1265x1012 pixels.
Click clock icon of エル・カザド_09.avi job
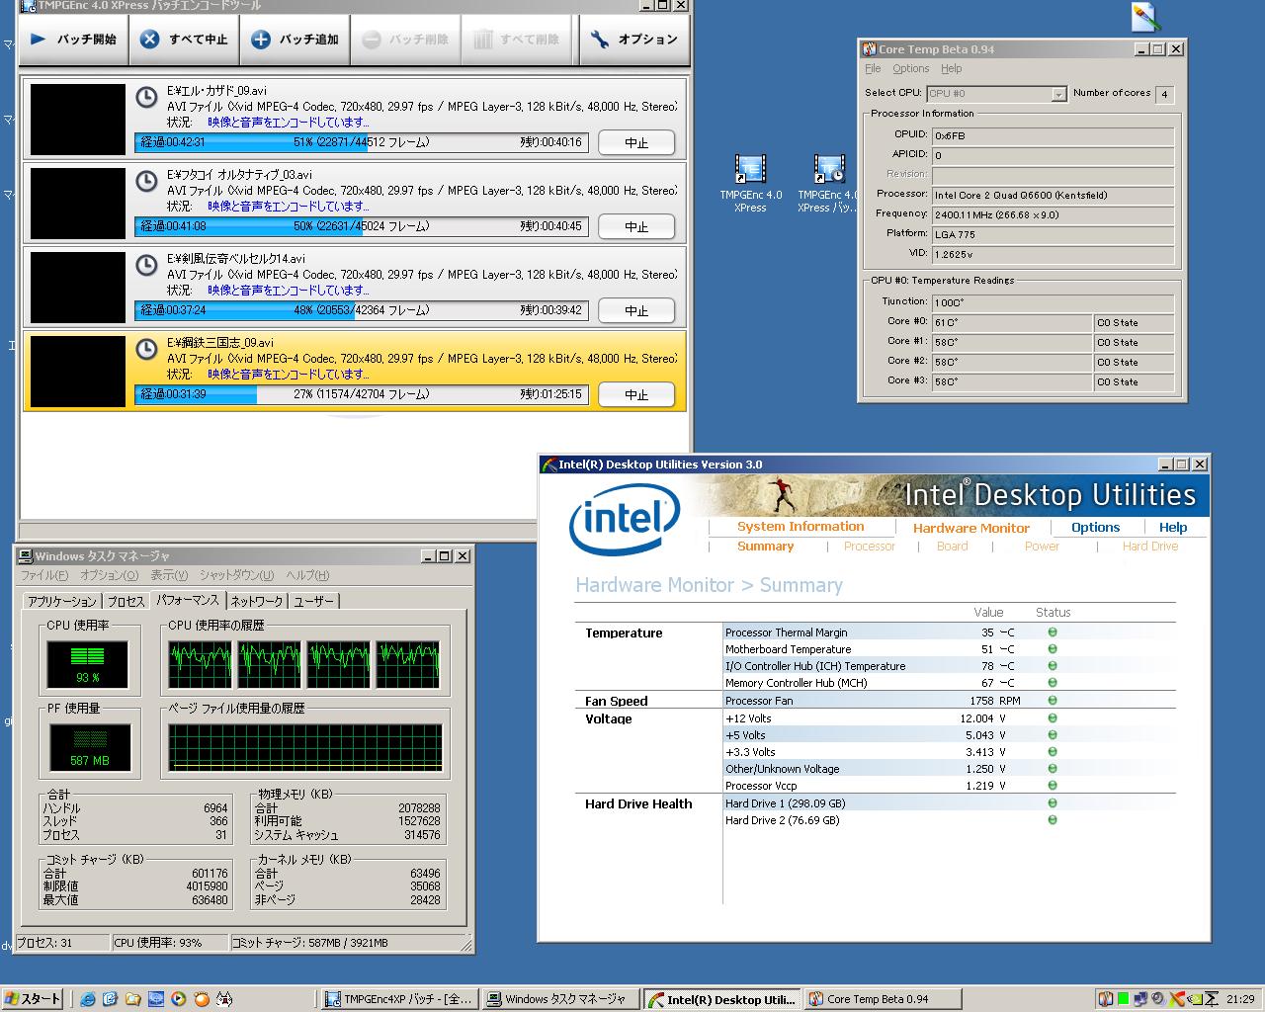point(146,97)
